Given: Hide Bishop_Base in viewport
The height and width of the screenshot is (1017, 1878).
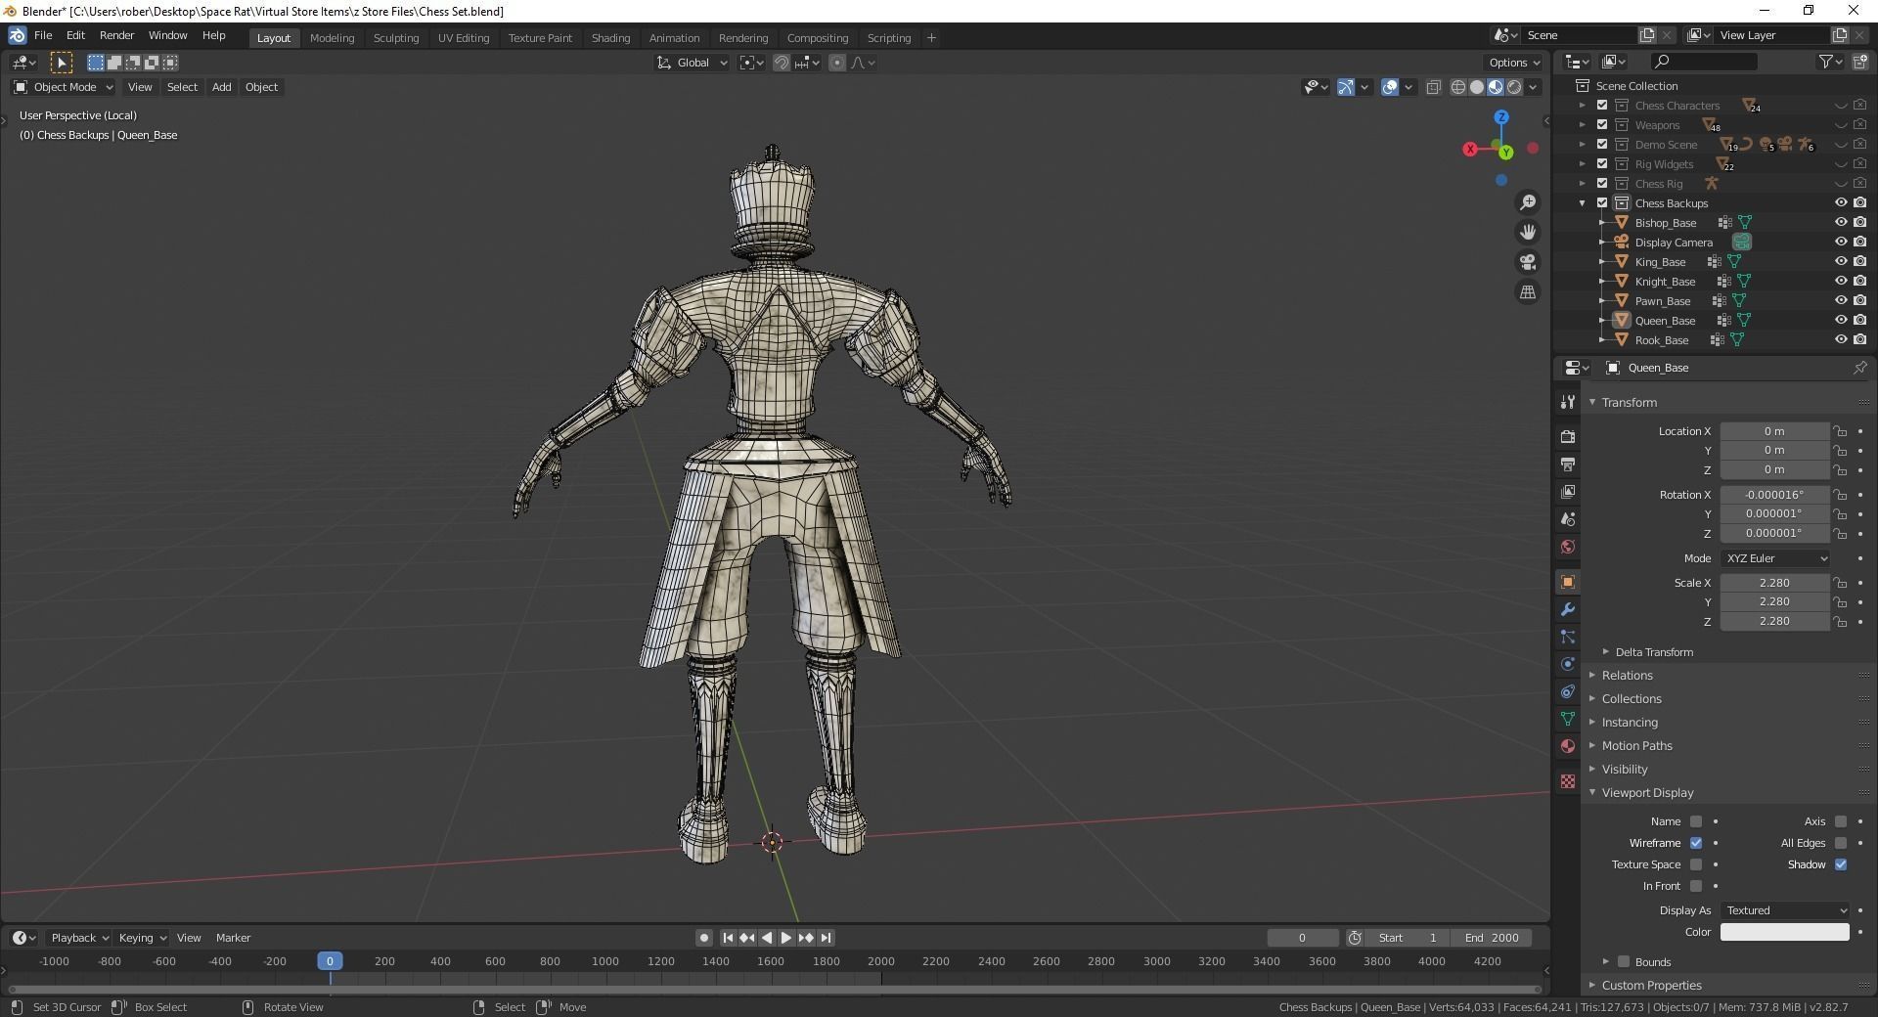Looking at the screenshot, I should (1840, 223).
